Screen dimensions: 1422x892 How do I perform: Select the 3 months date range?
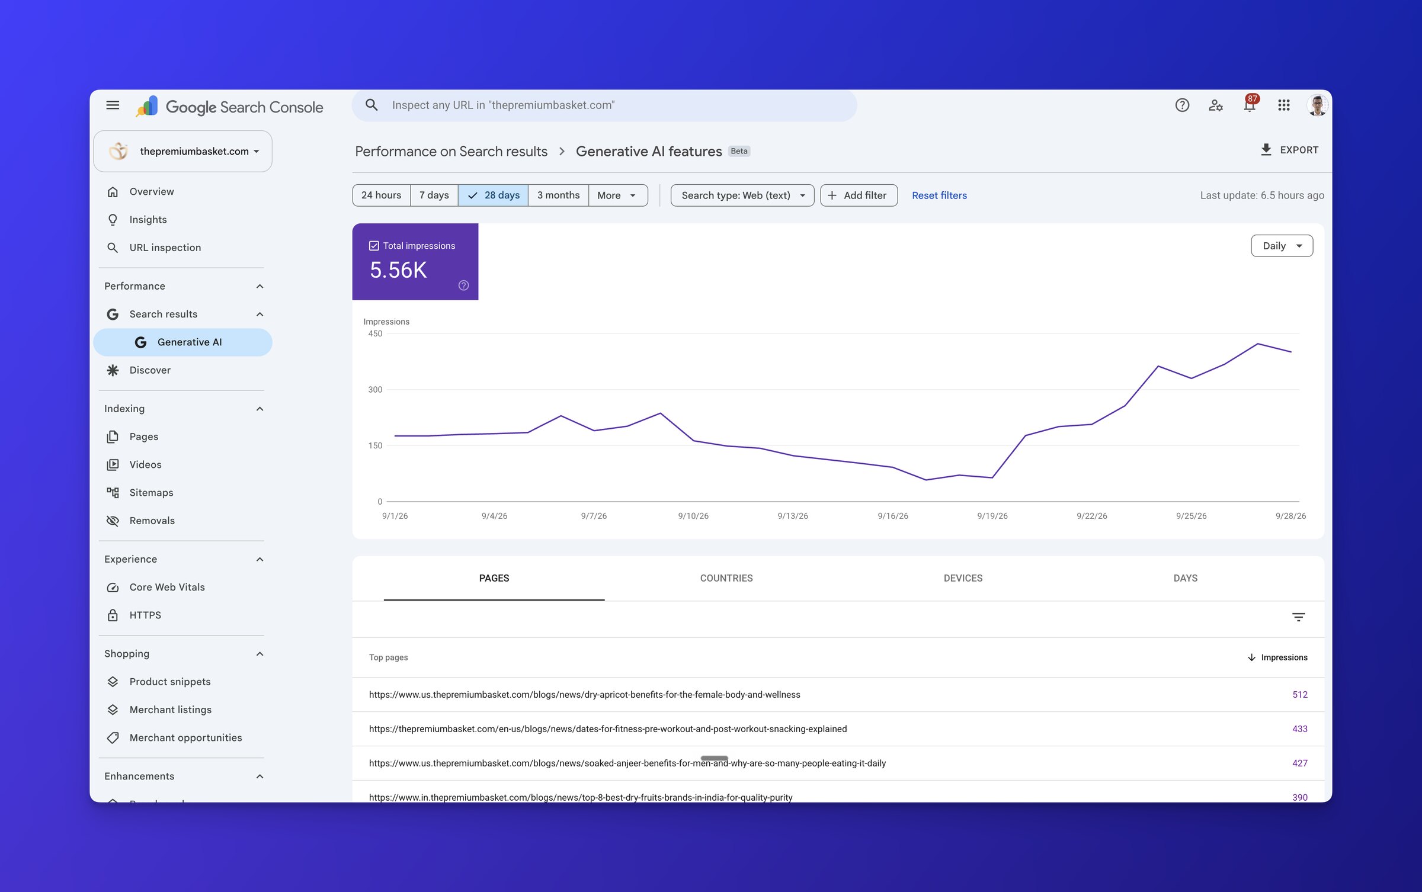[558, 195]
